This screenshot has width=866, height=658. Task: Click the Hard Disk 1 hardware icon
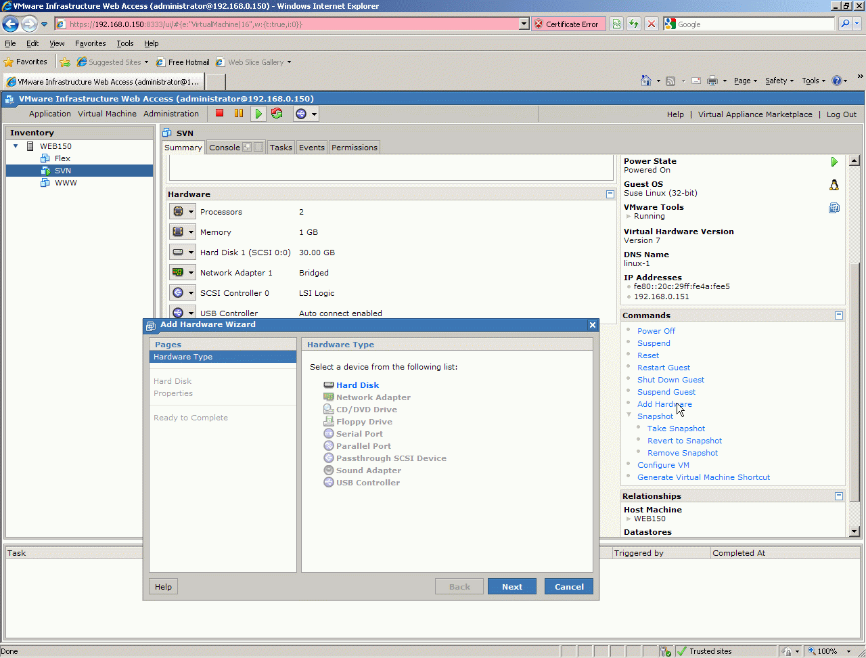tap(178, 253)
